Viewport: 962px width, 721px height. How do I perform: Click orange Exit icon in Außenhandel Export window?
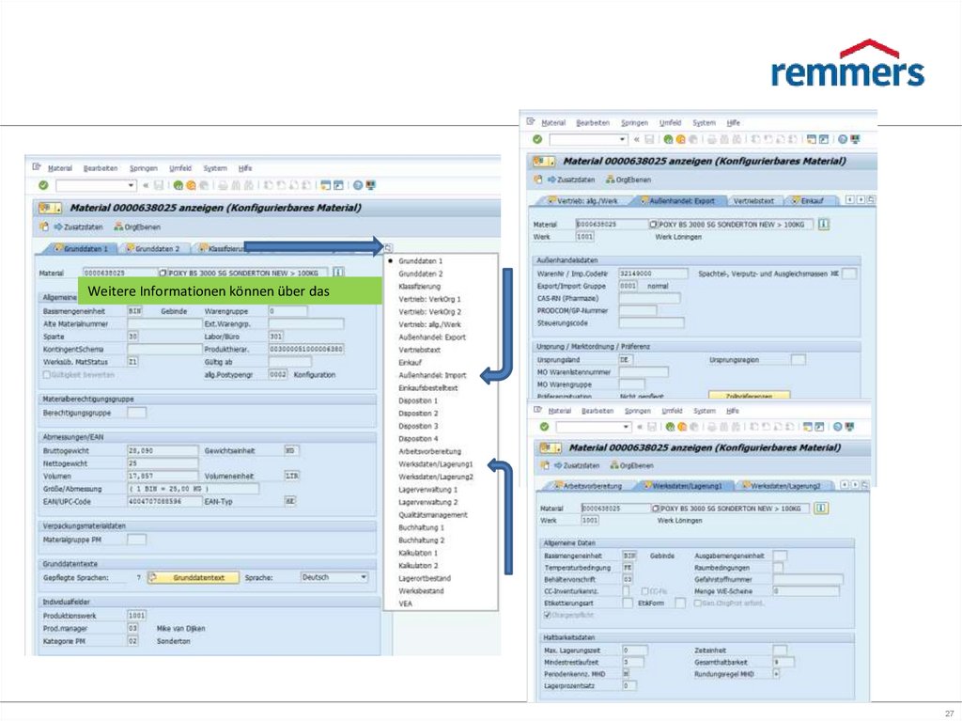click(x=680, y=139)
